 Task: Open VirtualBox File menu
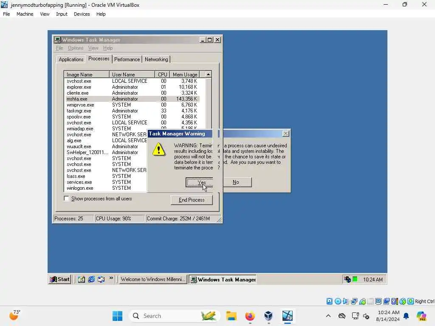click(x=6, y=14)
